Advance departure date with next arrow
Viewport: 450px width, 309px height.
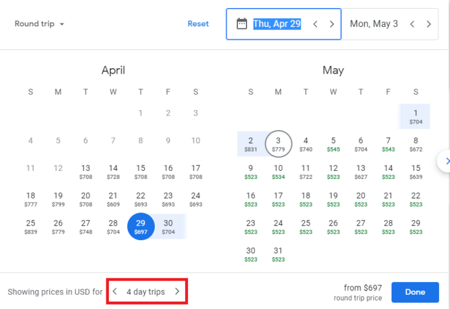click(x=332, y=24)
